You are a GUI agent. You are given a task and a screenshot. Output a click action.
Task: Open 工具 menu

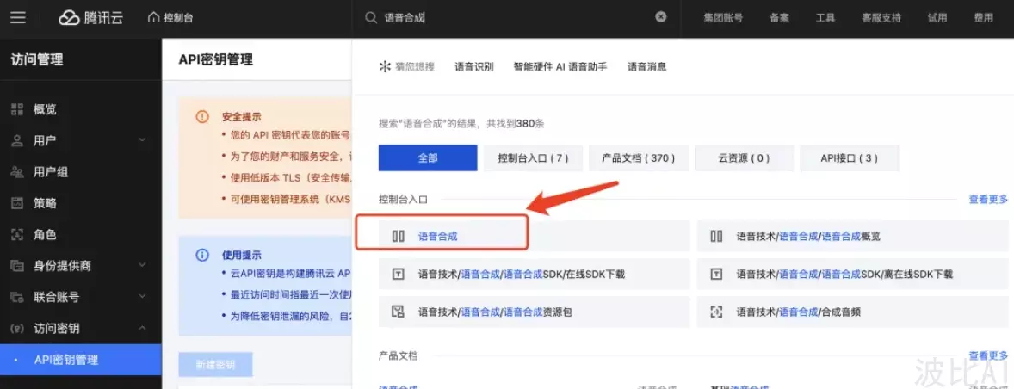pyautogui.click(x=825, y=18)
